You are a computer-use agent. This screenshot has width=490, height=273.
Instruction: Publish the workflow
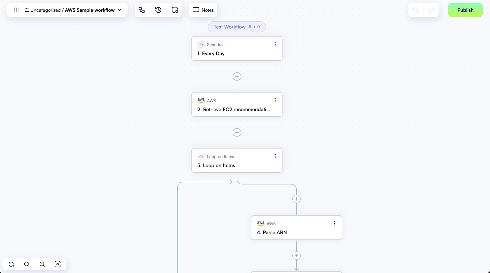465,10
